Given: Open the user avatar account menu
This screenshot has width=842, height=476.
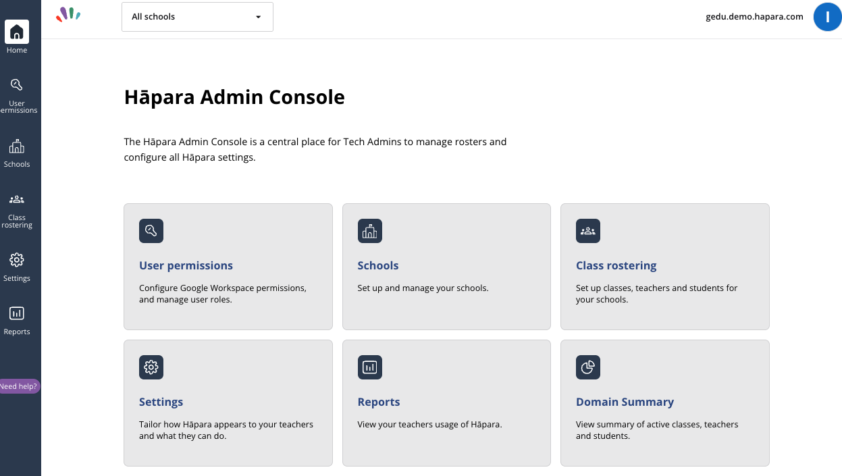Looking at the screenshot, I should click(827, 17).
